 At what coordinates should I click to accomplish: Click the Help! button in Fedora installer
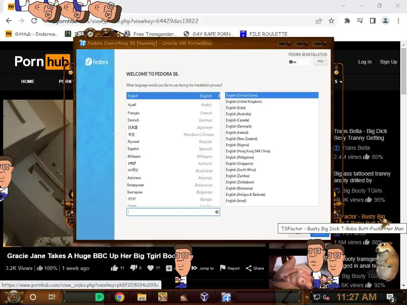(321, 61)
